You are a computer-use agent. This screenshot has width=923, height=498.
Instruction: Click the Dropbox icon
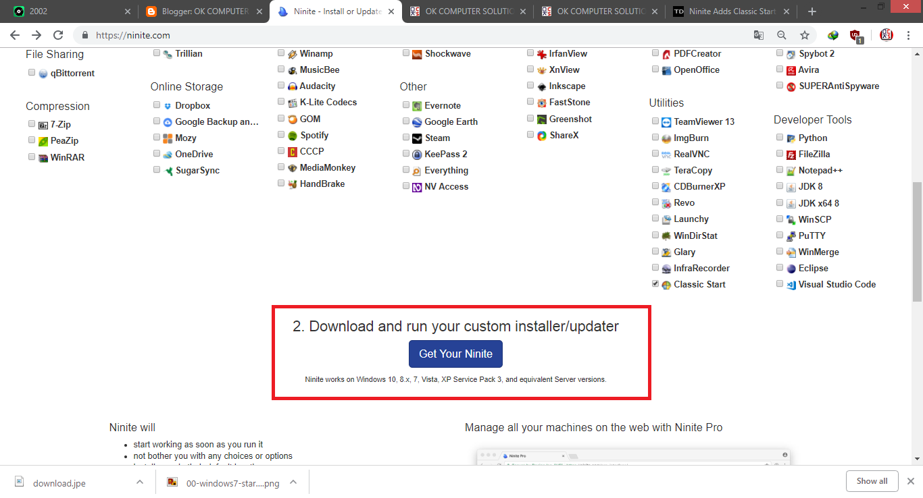coord(168,106)
